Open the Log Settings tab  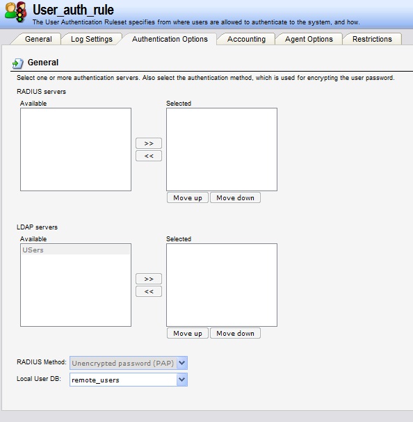pyautogui.click(x=92, y=39)
